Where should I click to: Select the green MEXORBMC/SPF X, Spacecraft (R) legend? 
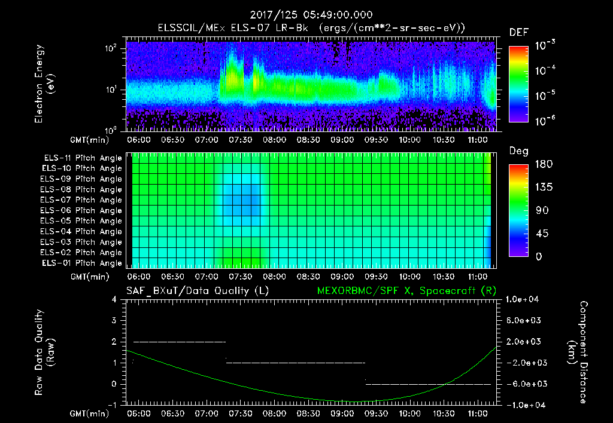coord(406,291)
